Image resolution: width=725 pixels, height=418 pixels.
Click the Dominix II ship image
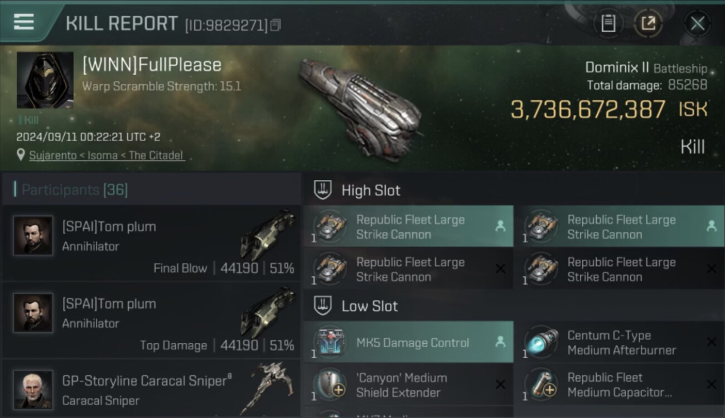[x=360, y=106]
